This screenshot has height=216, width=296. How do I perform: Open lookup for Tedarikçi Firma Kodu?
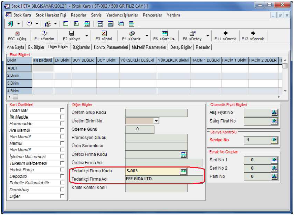[x=184, y=171]
